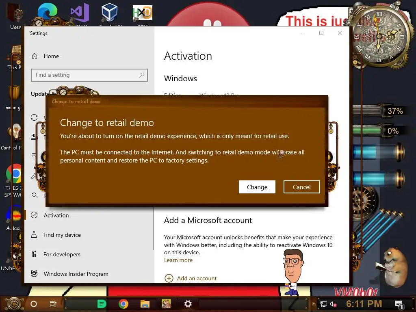
Task: Click the Windows Update sync arrows icon
Action: 34,117
